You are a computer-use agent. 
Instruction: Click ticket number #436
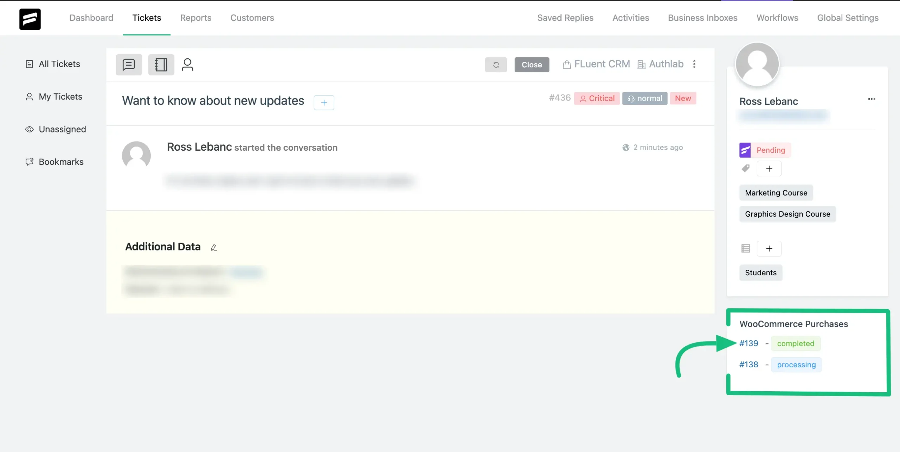pyautogui.click(x=560, y=98)
